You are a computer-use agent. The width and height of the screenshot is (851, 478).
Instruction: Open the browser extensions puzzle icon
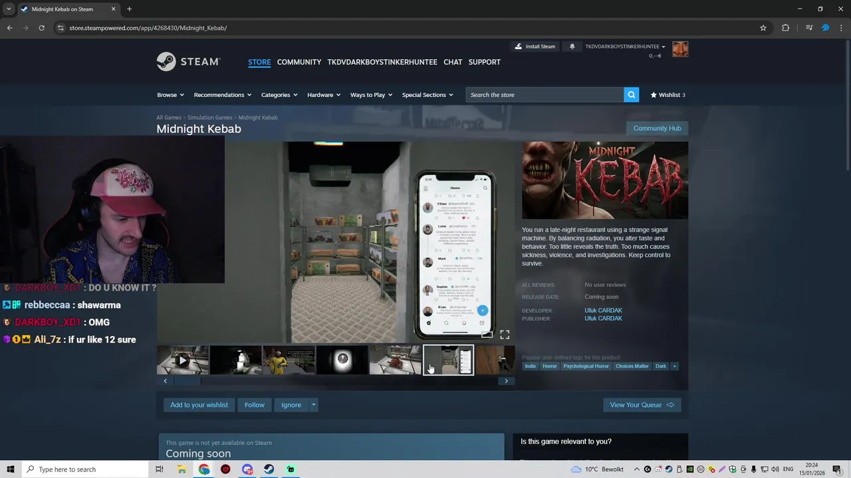[785, 28]
